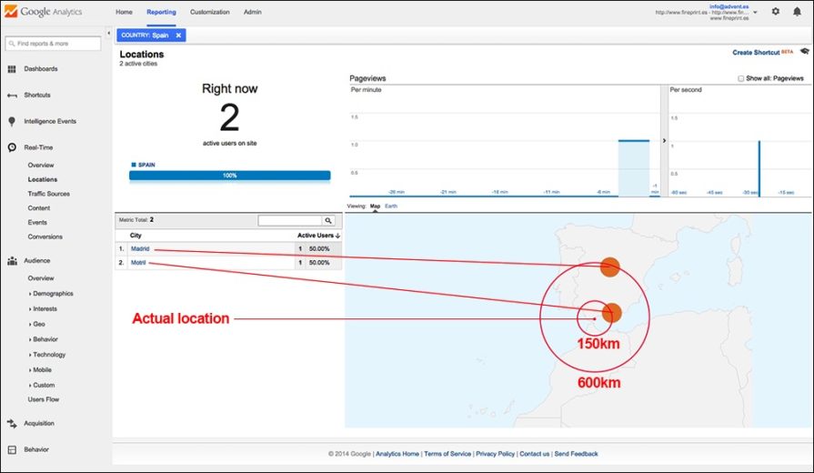The width and height of the screenshot is (814, 473).
Task: Open the Terms of Service link
Action: [x=447, y=454]
